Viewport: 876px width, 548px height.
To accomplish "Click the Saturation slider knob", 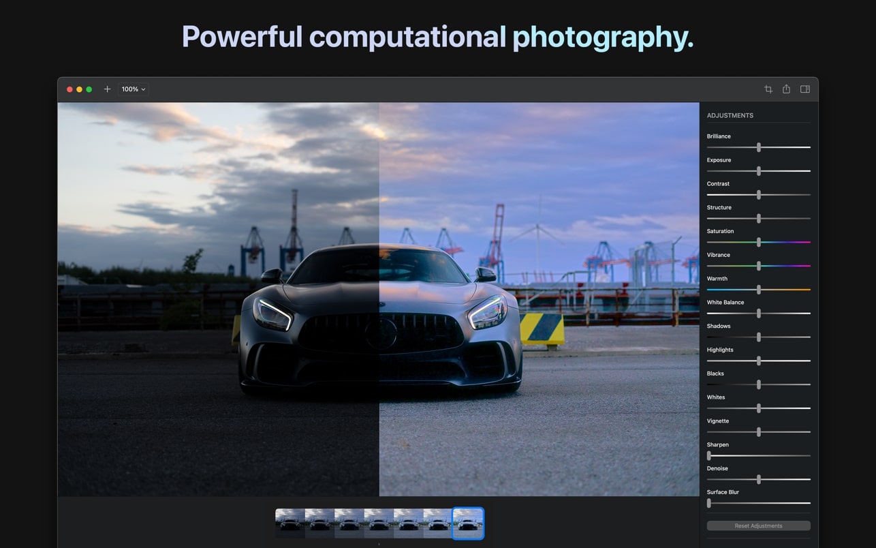I will pyautogui.click(x=758, y=242).
